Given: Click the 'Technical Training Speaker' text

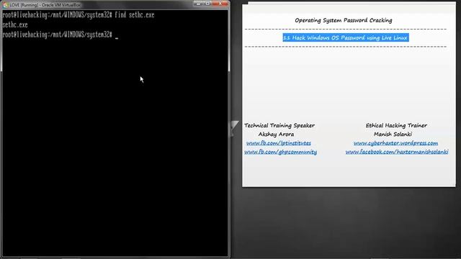Looking at the screenshot, I should [279, 125].
